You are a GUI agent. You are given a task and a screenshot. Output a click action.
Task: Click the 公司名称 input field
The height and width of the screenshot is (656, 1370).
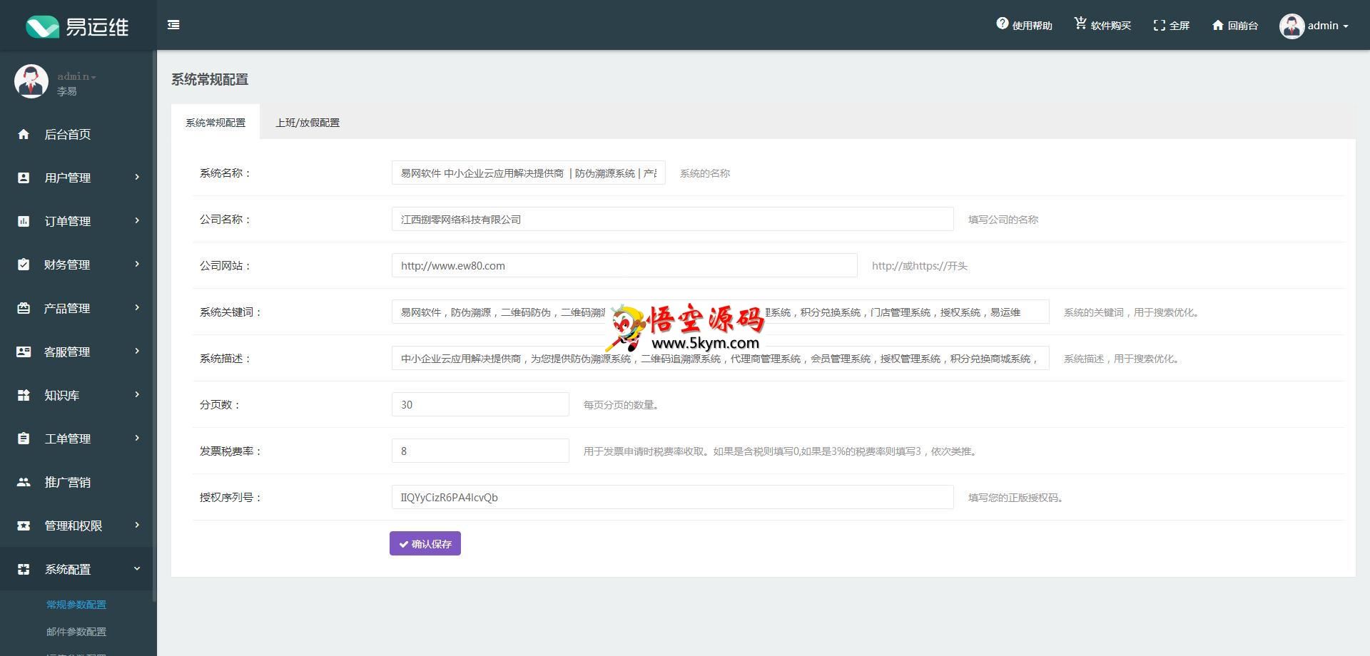672,219
